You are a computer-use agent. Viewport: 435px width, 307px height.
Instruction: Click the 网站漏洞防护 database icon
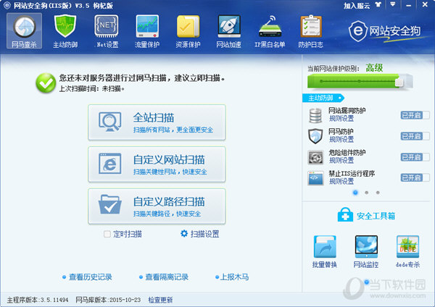click(315, 115)
